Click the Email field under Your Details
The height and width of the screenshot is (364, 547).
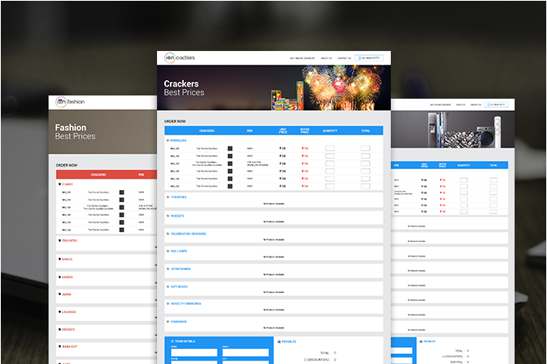[246, 353]
